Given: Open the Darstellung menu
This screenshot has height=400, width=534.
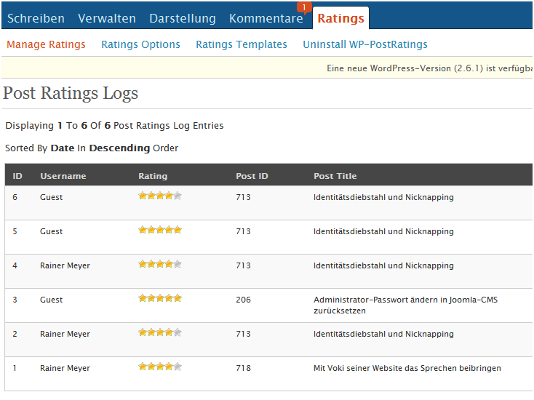Looking at the screenshot, I should 183,18.
